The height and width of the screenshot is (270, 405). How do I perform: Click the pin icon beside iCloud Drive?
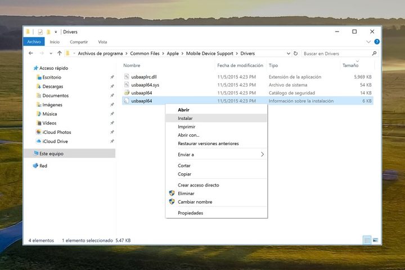[x=112, y=141]
